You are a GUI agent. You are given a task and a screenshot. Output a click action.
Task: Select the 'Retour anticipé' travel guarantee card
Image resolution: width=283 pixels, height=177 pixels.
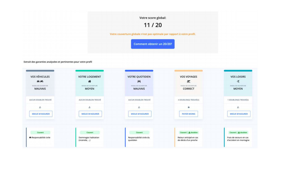pyautogui.click(x=189, y=138)
